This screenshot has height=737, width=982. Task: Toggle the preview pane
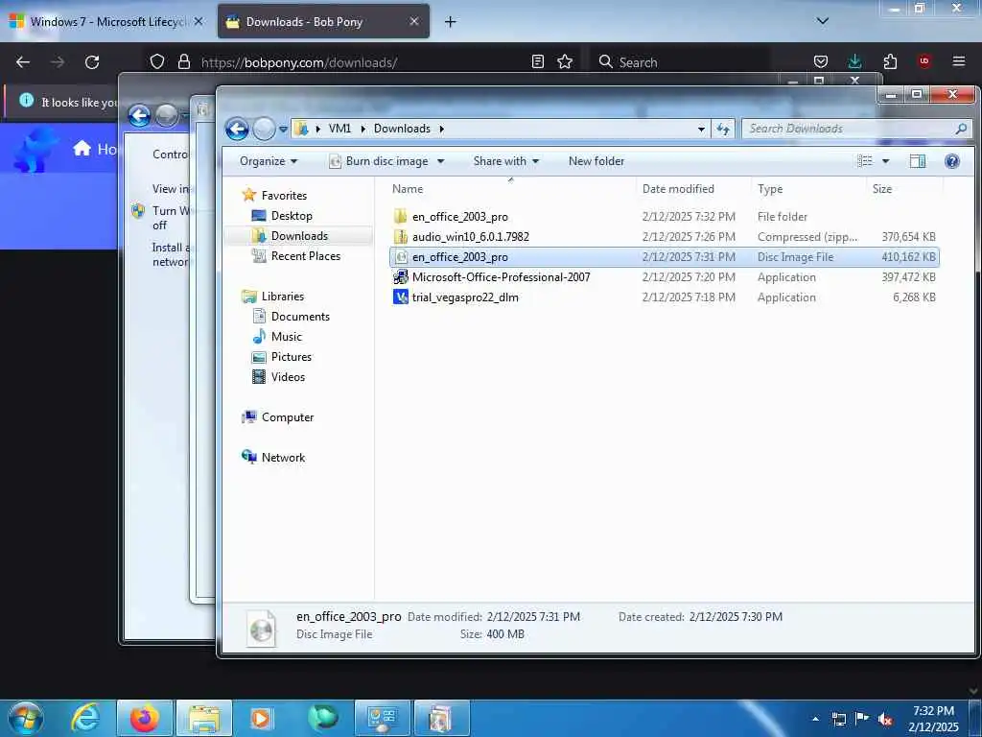point(918,161)
